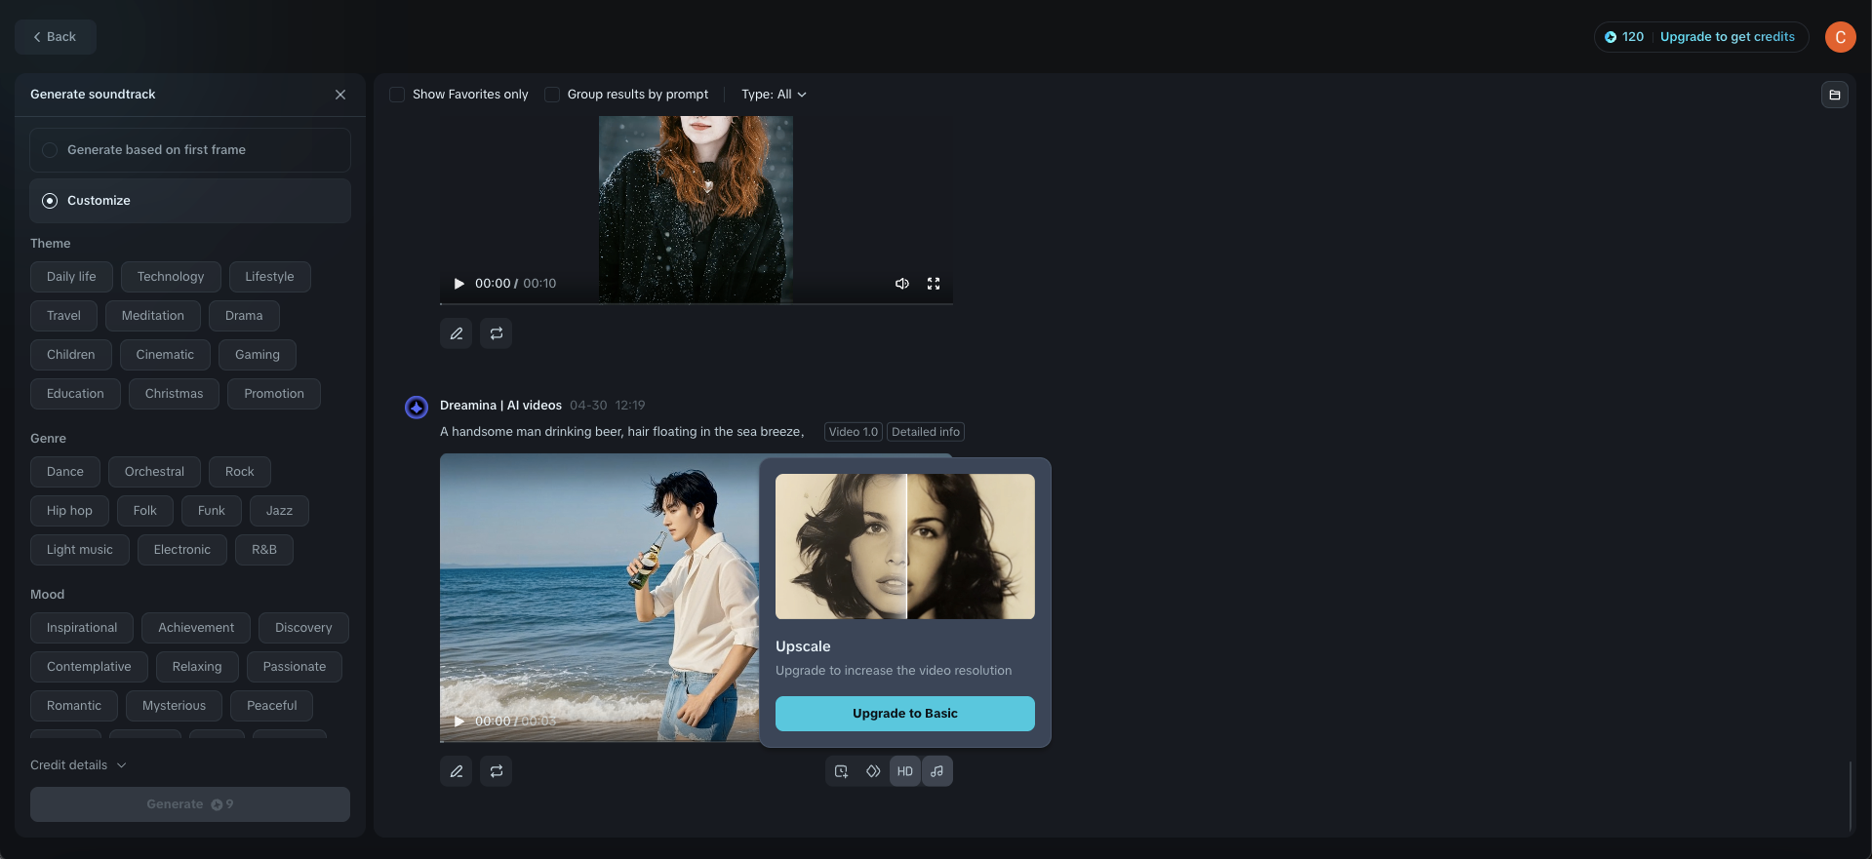Screen dimensions: 1872x859
Task: Click the Video 1.0 tag
Action: pos(854,432)
